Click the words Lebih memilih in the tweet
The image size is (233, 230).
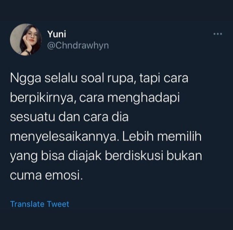pyautogui.click(x=162, y=136)
